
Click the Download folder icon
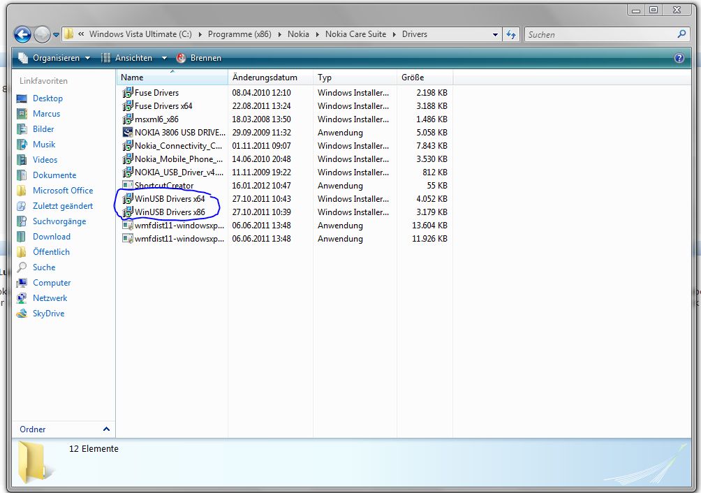pyautogui.click(x=22, y=237)
